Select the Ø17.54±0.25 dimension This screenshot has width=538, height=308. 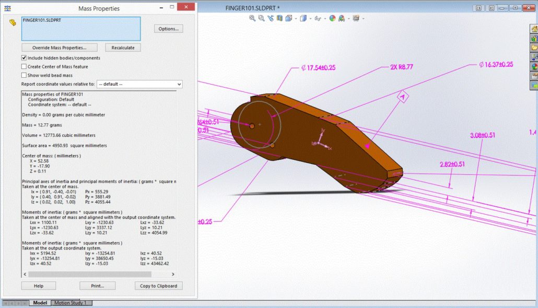tap(318, 68)
